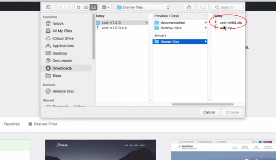Click the Cancel button
This screenshot has height=160, width=276.
pyautogui.click(x=209, y=112)
